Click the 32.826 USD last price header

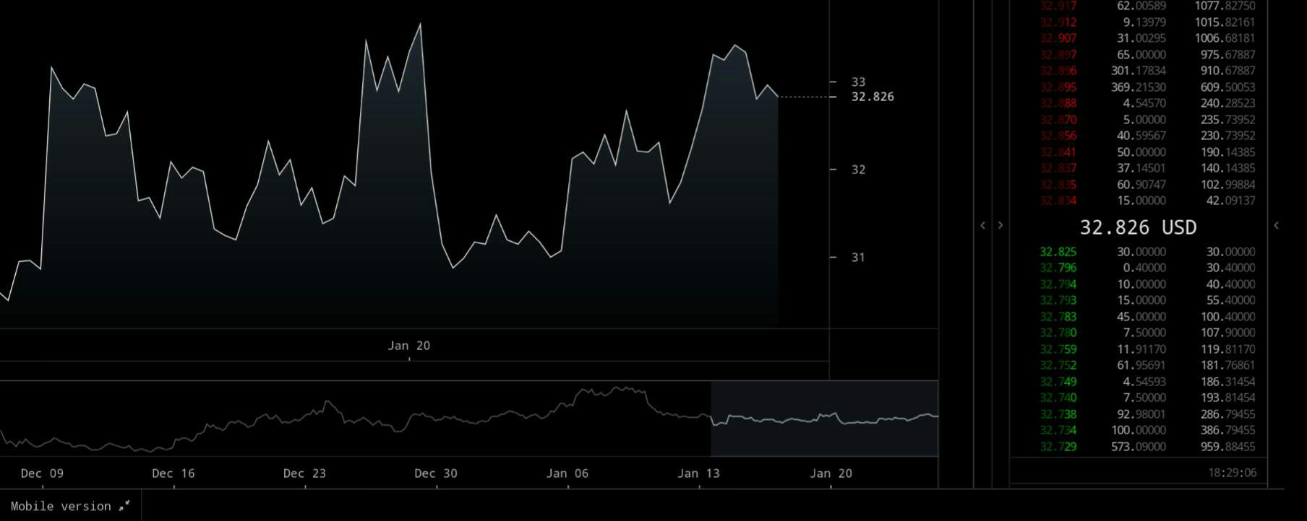[1138, 227]
